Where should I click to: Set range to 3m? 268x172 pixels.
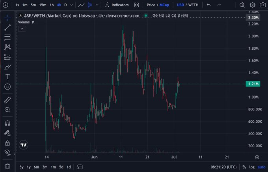[45, 167]
